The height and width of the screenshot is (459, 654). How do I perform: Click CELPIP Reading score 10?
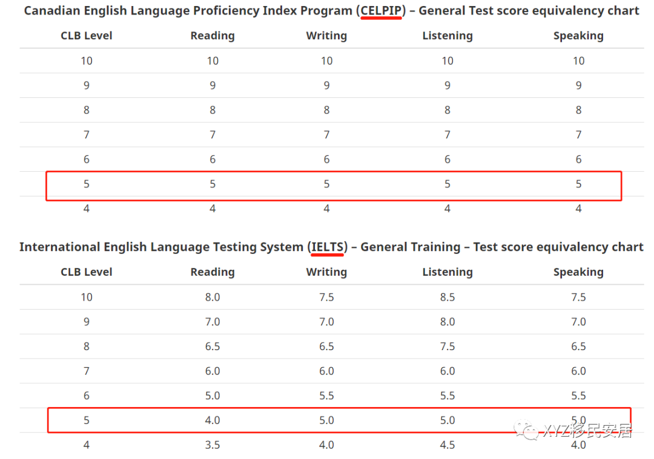(x=213, y=61)
